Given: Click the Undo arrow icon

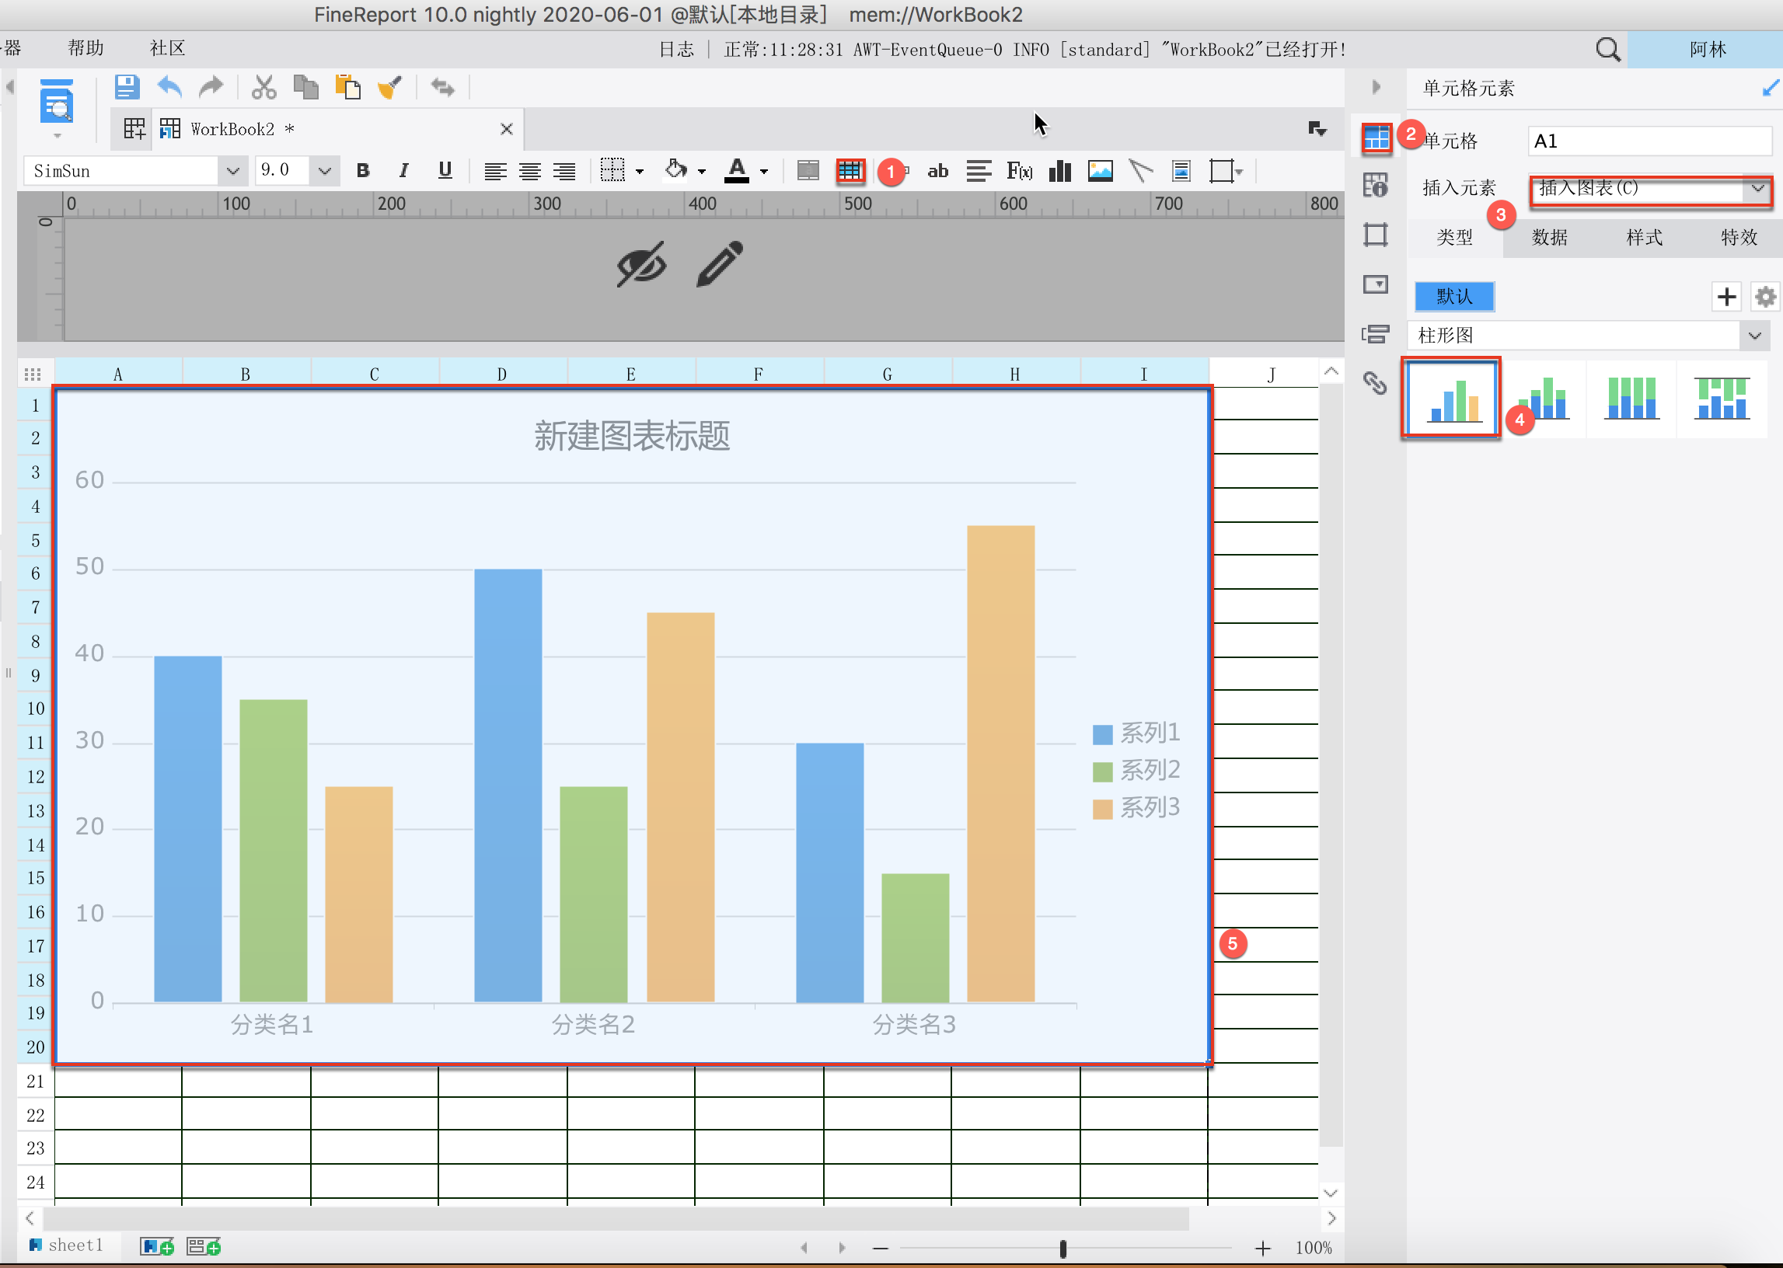Looking at the screenshot, I should tap(169, 88).
